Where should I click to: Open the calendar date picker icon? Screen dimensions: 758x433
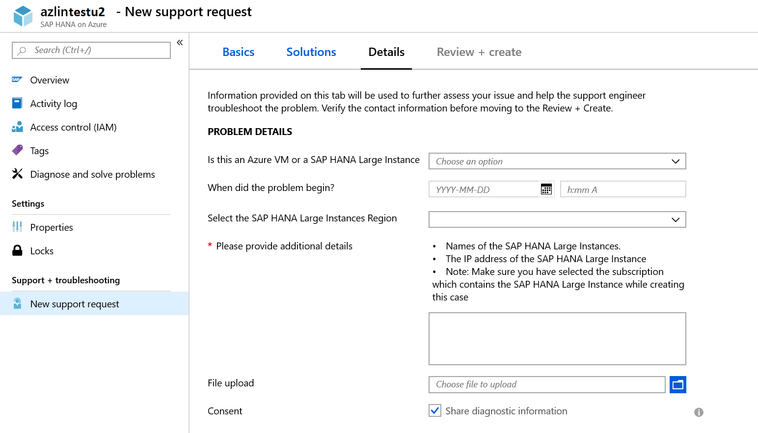(546, 189)
